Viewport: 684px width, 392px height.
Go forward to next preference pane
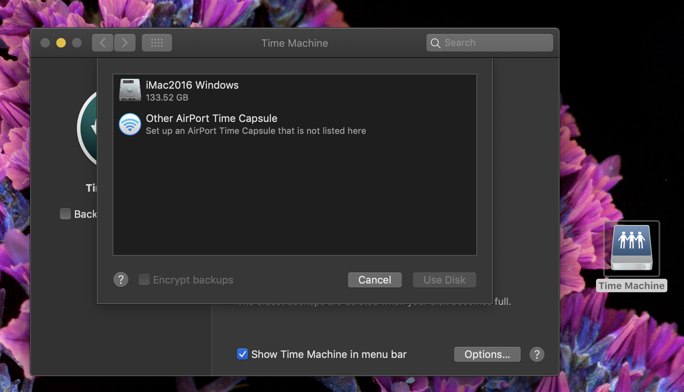(x=125, y=43)
